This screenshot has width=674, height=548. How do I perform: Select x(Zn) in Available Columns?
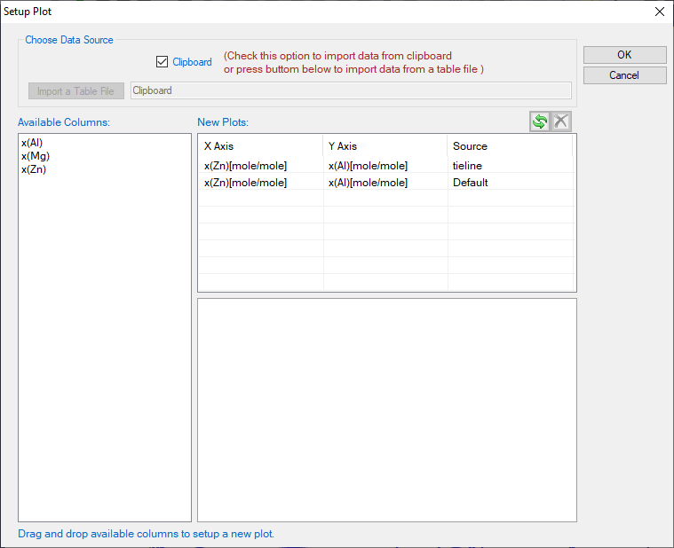[x=34, y=169]
